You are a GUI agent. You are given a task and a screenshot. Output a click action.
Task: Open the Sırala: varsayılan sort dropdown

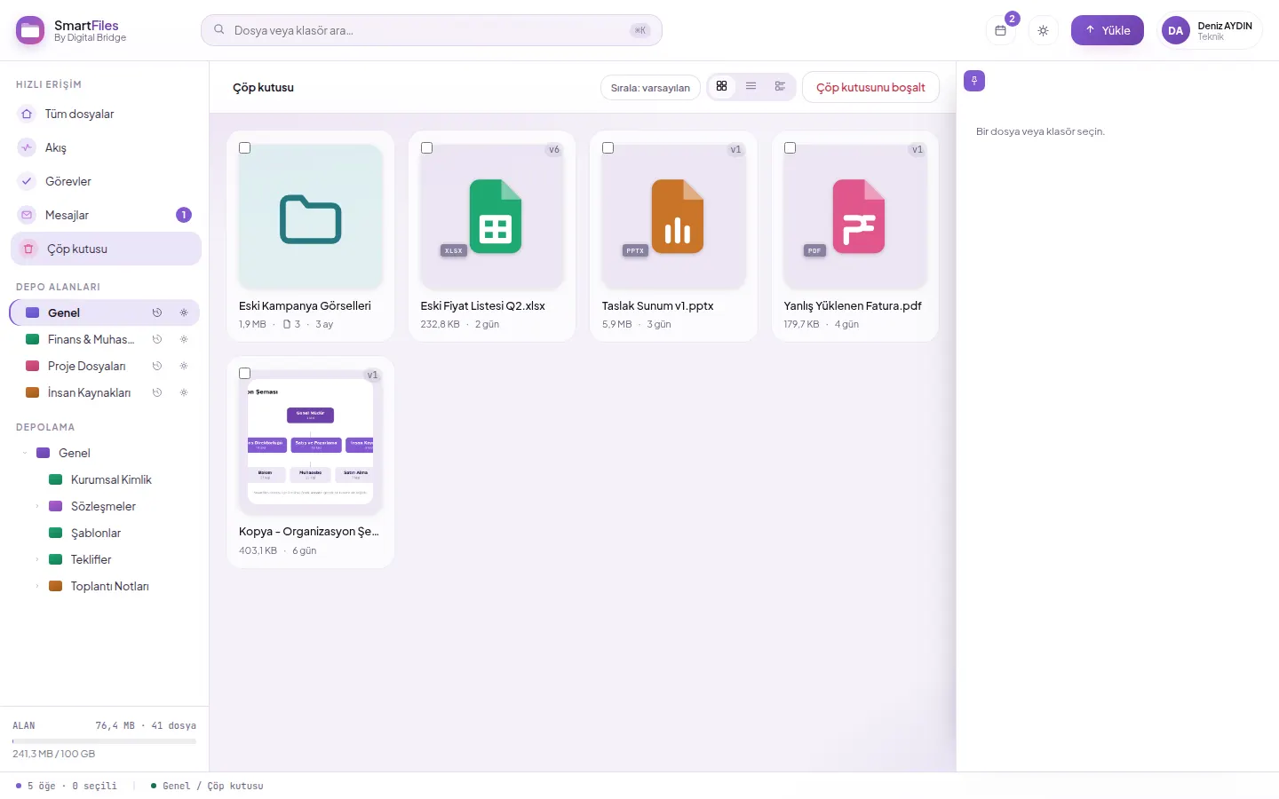click(650, 87)
